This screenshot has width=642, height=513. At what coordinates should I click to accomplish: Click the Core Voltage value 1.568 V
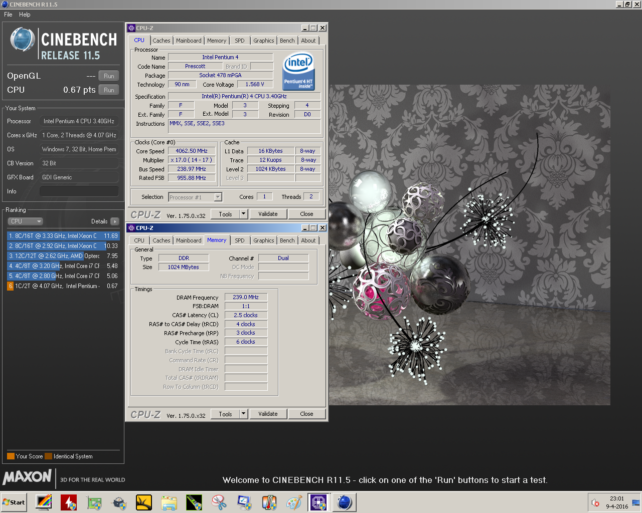click(x=255, y=84)
